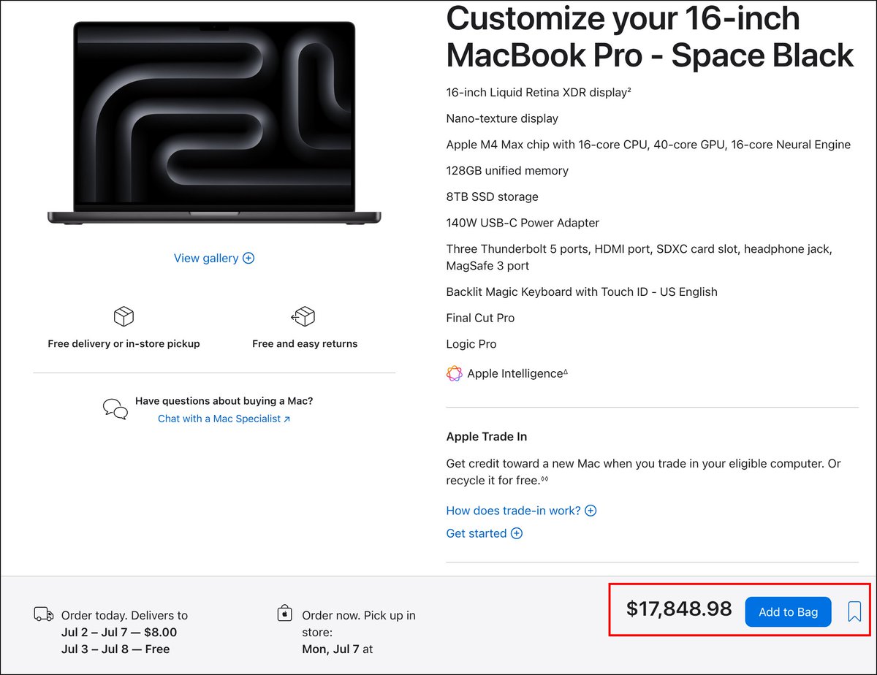Screen dimensions: 877x675
Task: Click the Jul 2 – Jul 7 — $8.00 option
Action: (119, 632)
